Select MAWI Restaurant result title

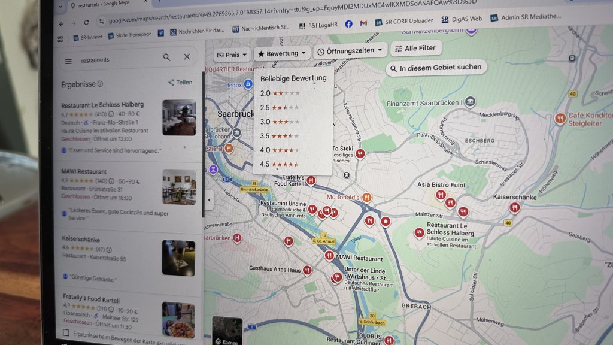point(84,171)
